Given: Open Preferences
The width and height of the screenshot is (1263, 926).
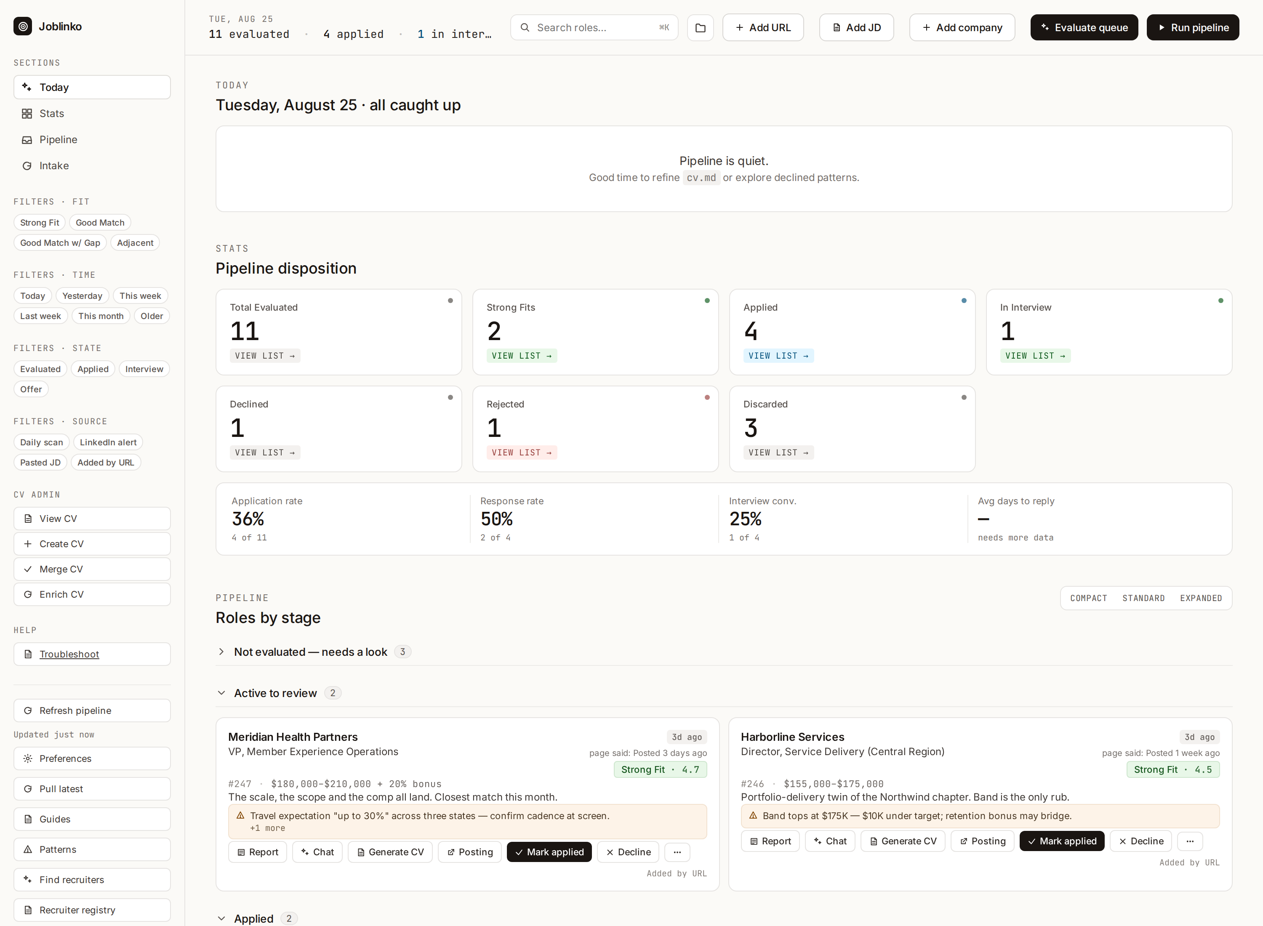Looking at the screenshot, I should (x=92, y=758).
